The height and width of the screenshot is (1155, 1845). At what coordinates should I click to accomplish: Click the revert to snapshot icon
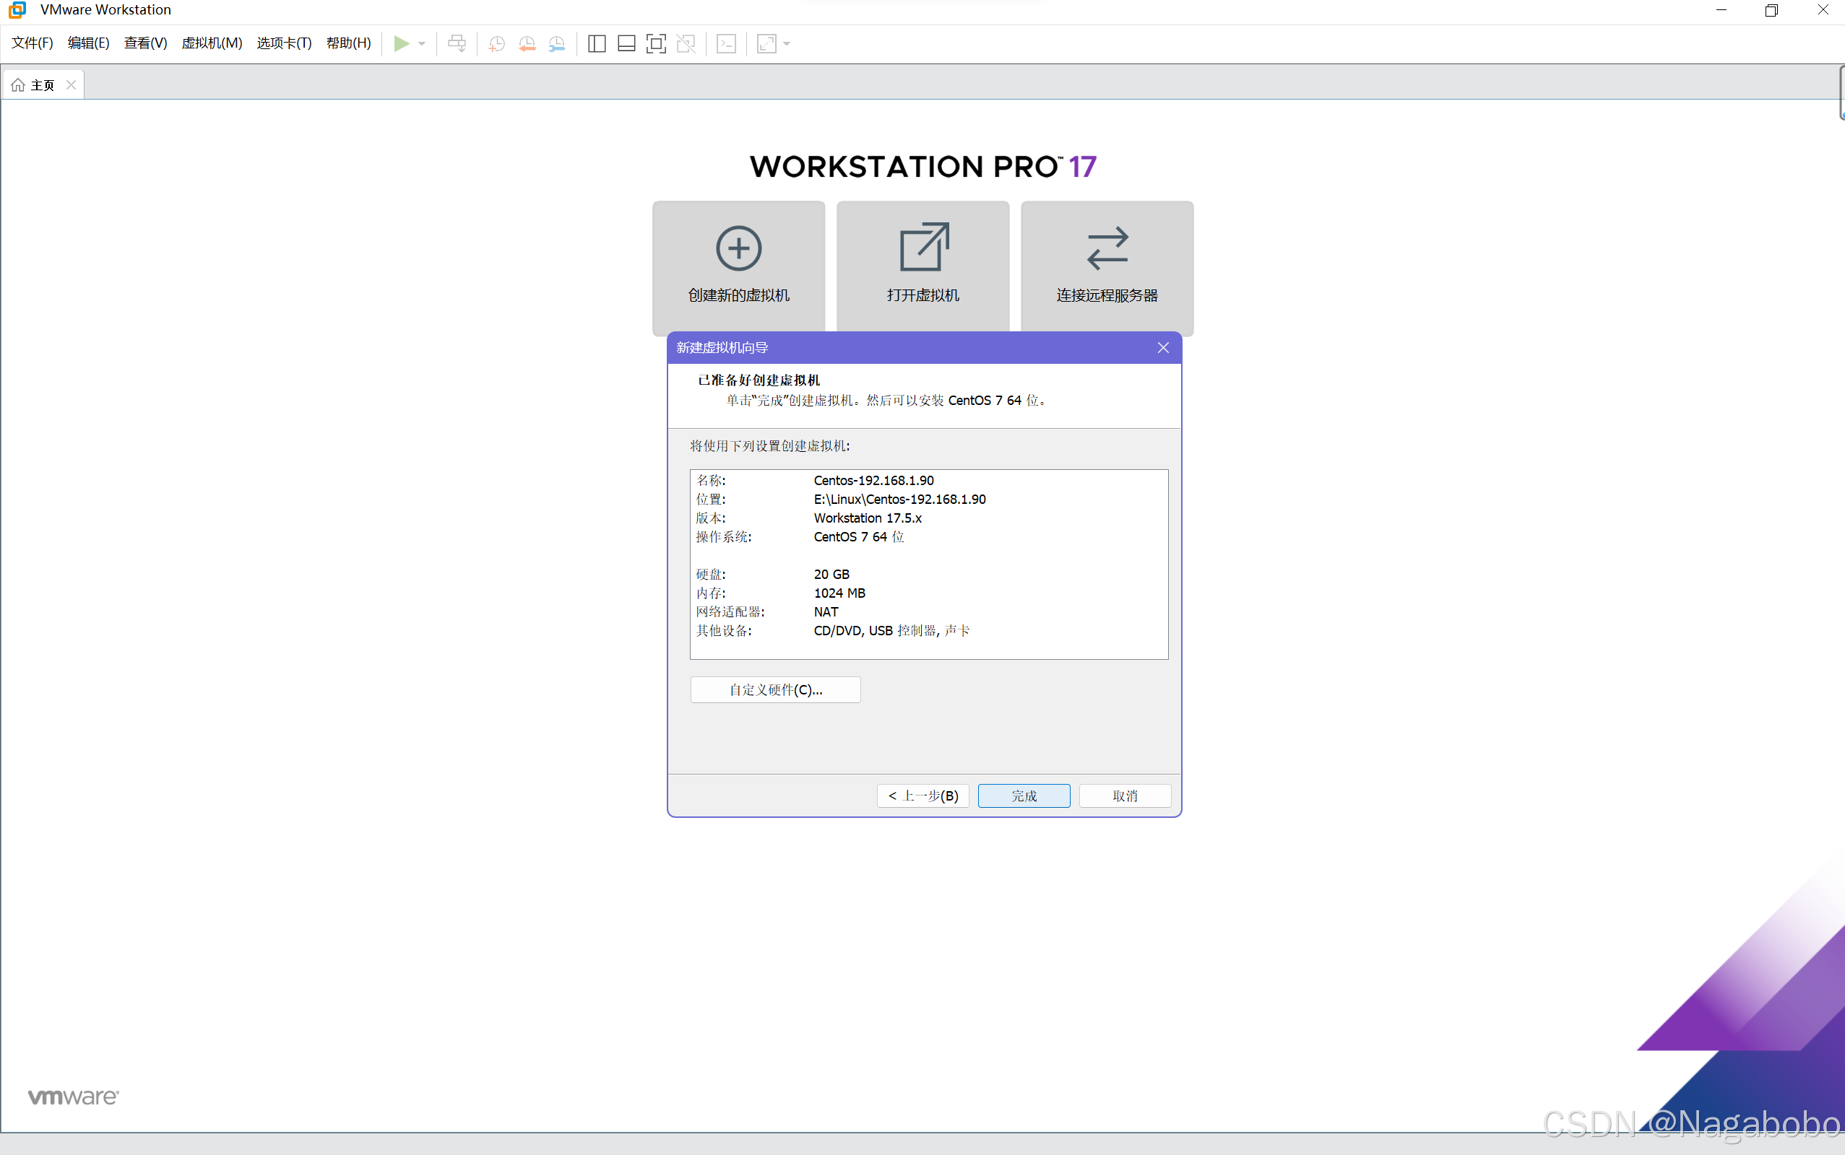(x=527, y=43)
